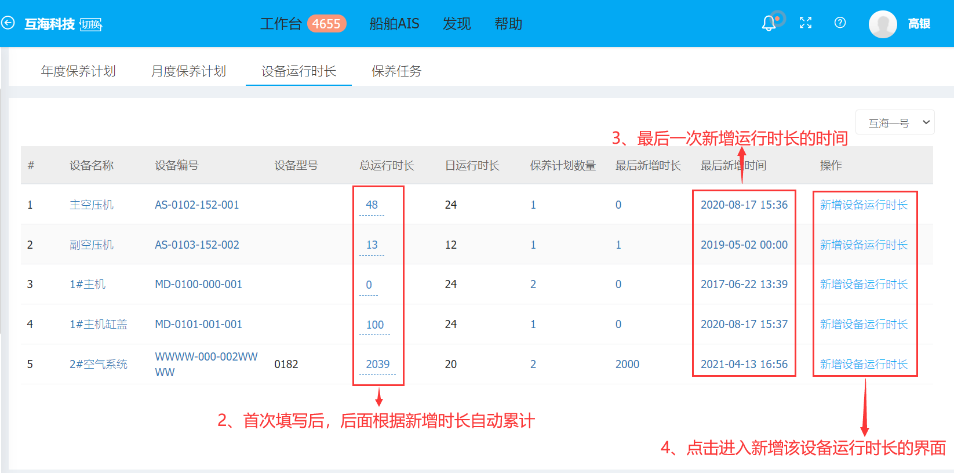Open the 互海一号 ship dropdown
This screenshot has height=473, width=954.
[x=895, y=122]
